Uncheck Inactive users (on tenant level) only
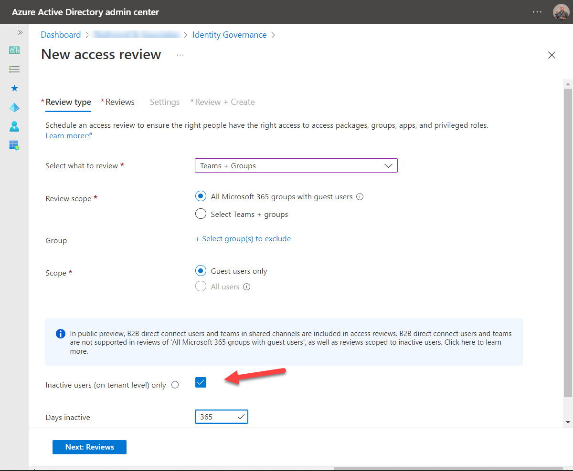 click(x=201, y=382)
